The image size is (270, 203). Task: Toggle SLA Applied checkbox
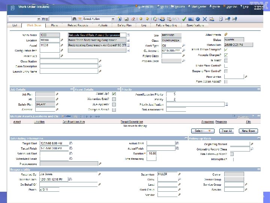(x=114, y=105)
